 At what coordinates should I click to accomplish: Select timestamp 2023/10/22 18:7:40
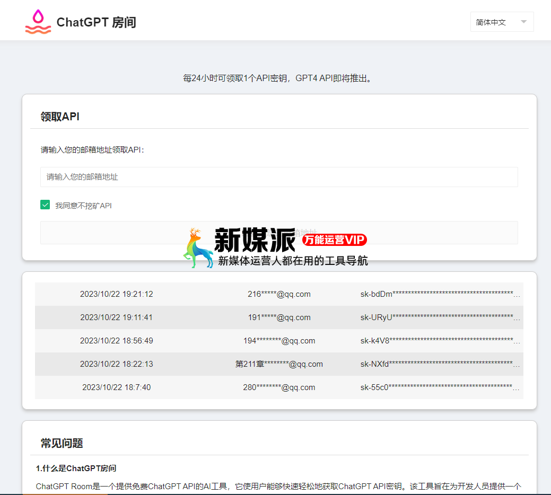coord(116,387)
